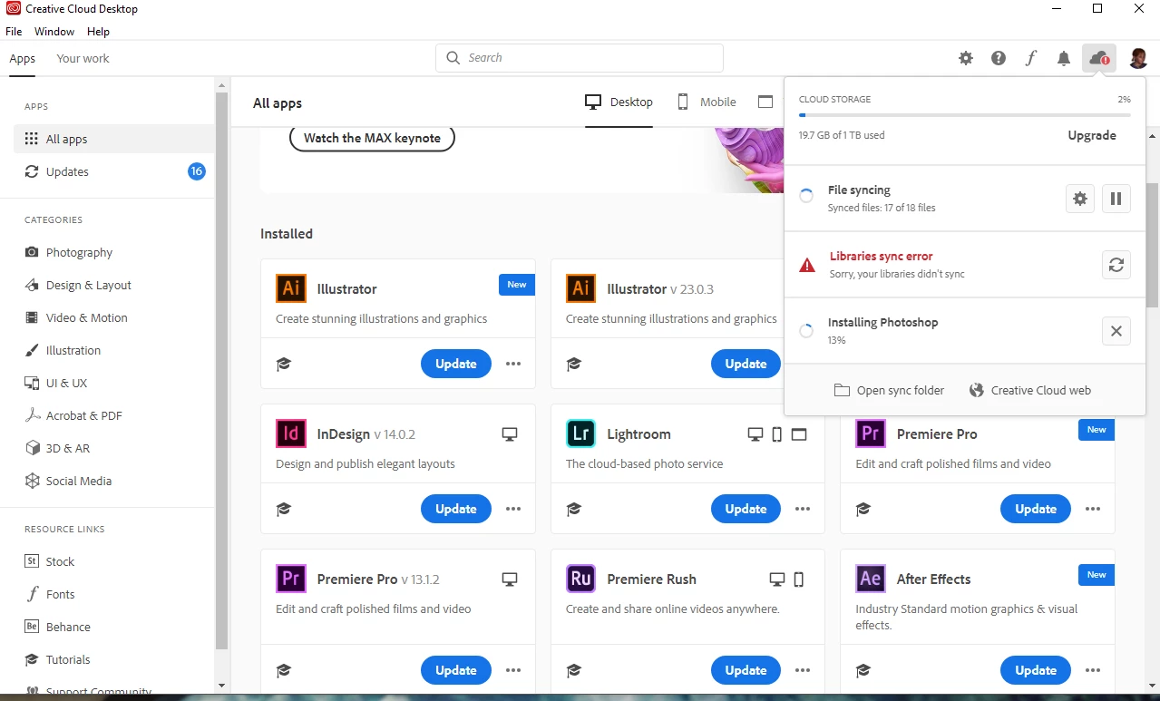Cancel the Photoshop installation
1160x701 pixels.
coord(1116,331)
